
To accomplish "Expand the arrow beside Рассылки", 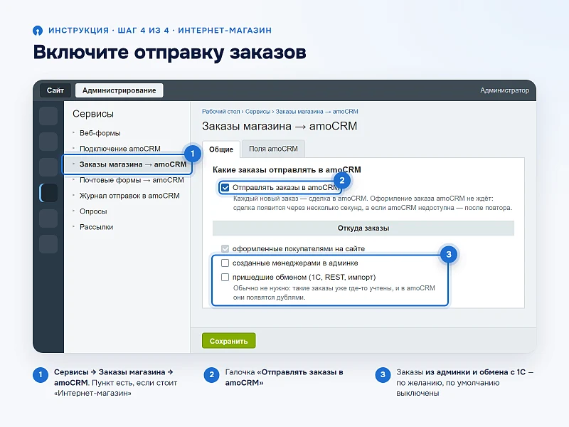I will (x=74, y=226).
